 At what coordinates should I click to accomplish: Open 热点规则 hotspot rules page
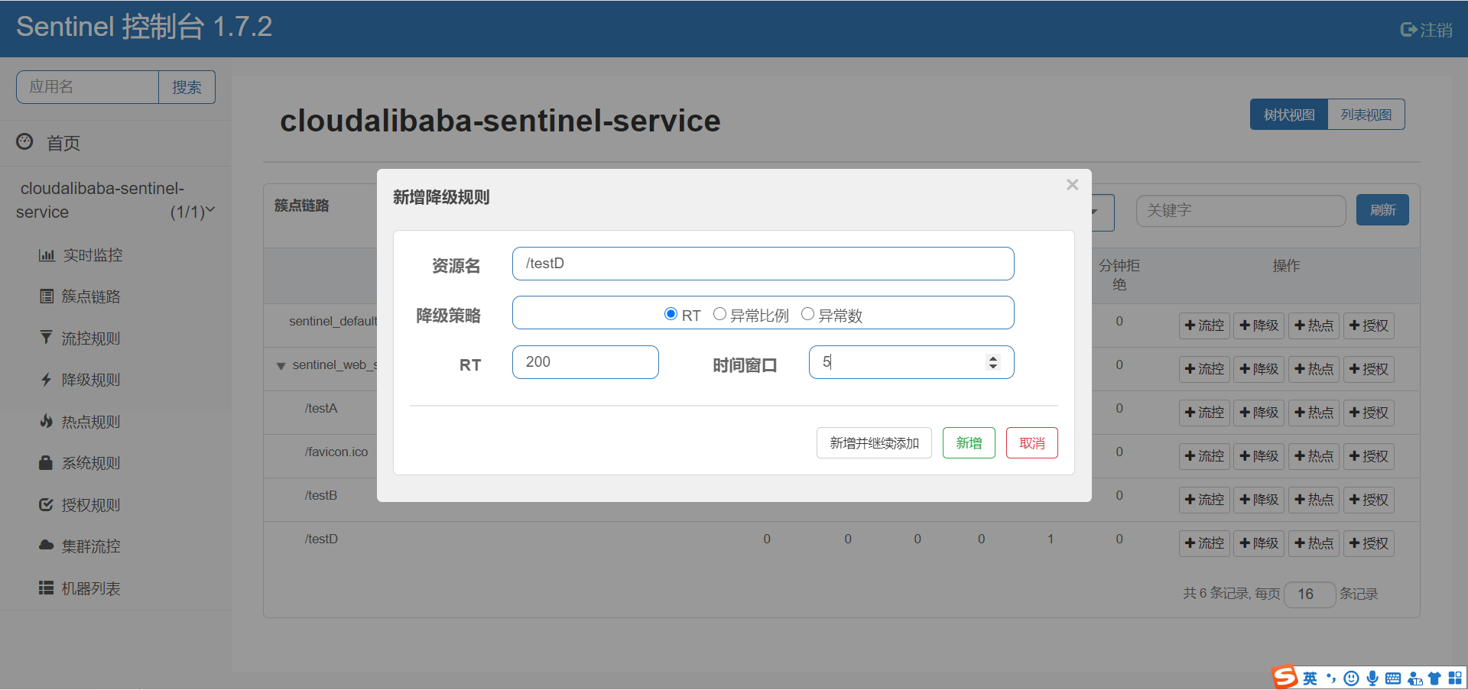[x=80, y=421]
